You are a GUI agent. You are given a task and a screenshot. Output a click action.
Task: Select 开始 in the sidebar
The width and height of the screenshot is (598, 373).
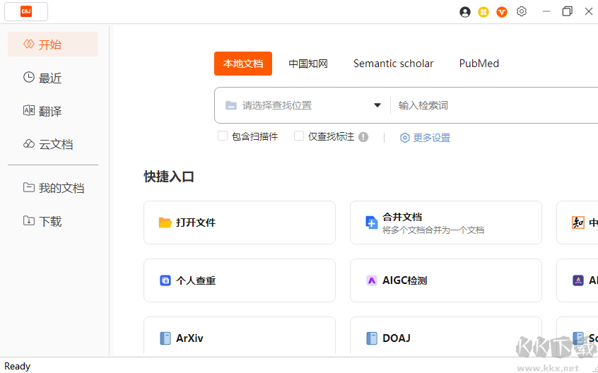pyautogui.click(x=53, y=45)
